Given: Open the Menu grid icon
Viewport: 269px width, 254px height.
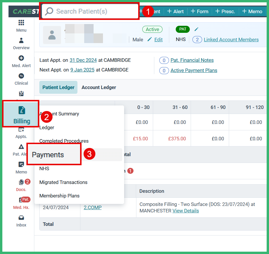Looking at the screenshot, I should tap(21, 25).
